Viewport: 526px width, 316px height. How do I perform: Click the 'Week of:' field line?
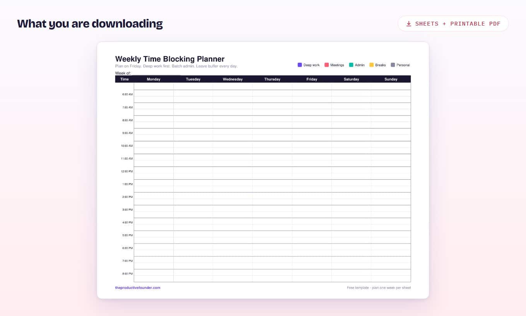click(156, 74)
